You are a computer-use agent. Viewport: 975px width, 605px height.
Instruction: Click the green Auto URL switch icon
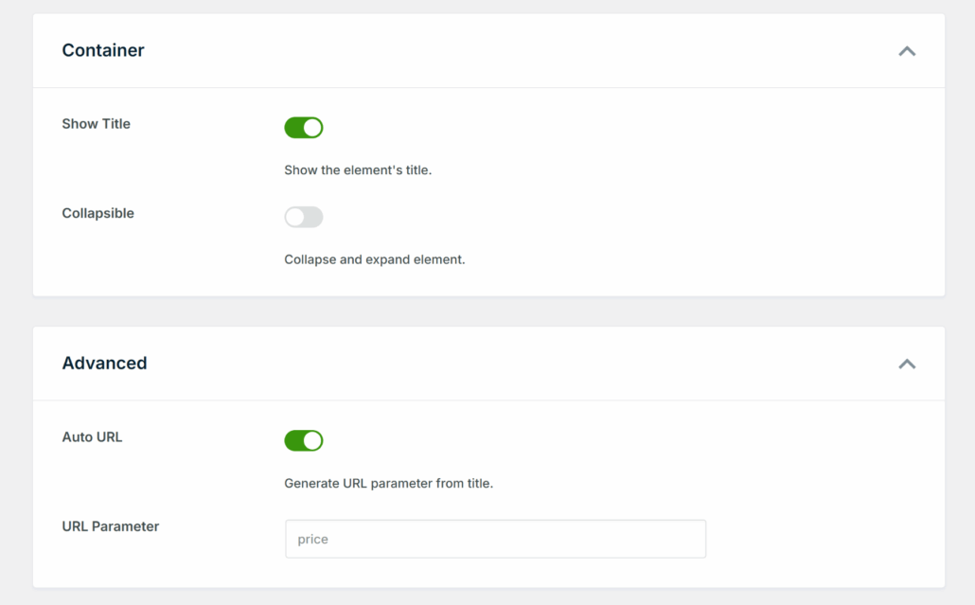[303, 440]
